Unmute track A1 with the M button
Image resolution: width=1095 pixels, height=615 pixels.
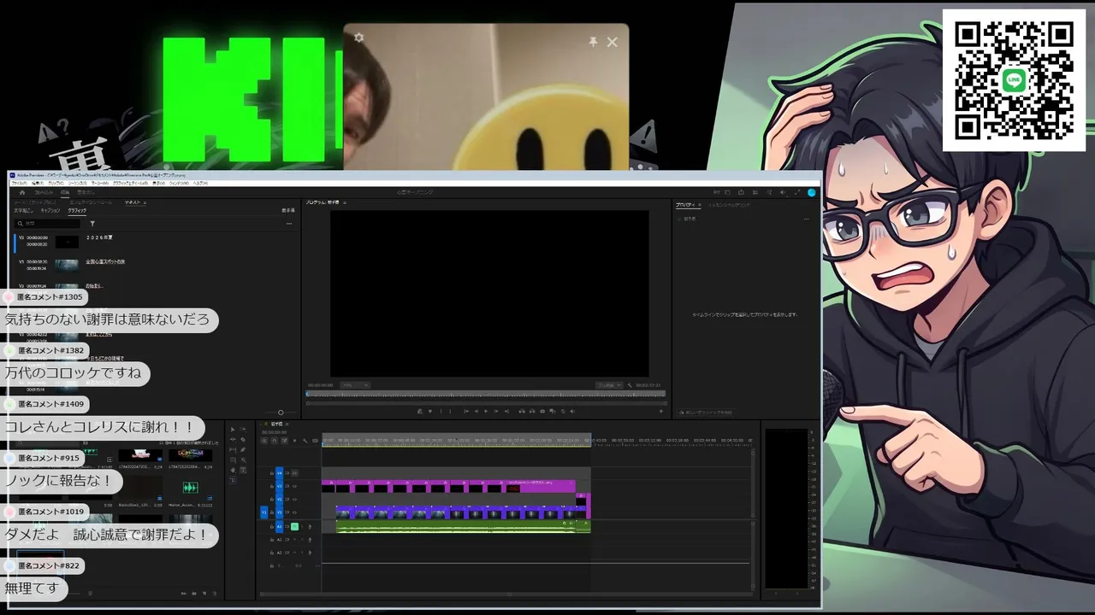click(x=295, y=527)
